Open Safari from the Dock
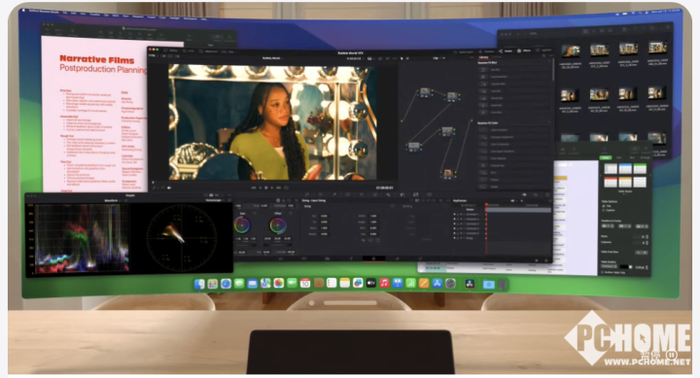The image size is (700, 378). (x=226, y=284)
